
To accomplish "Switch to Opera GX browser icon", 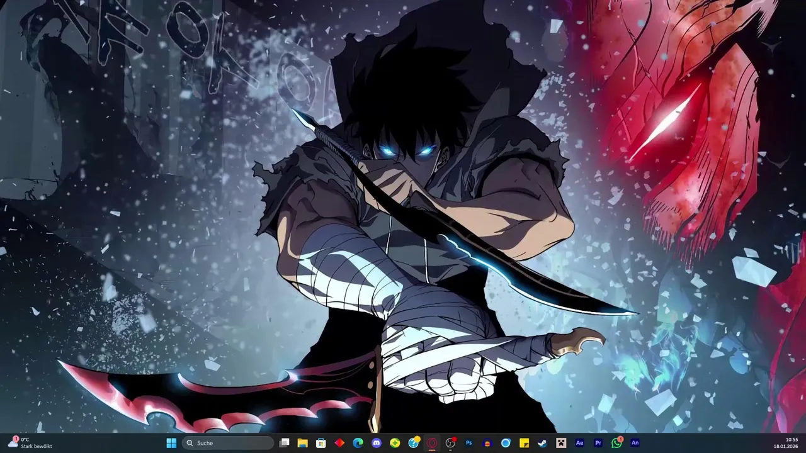I will pyautogui.click(x=432, y=443).
